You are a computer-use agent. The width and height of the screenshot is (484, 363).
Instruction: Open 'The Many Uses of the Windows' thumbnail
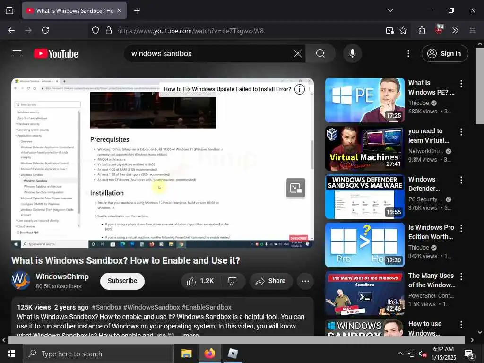(x=364, y=293)
